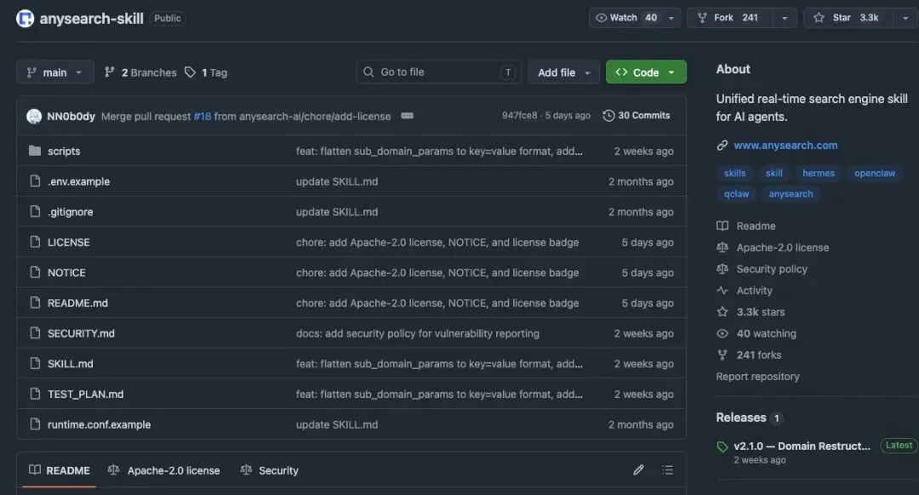Click the pencil edit README icon
The width and height of the screenshot is (919, 495).
(638, 469)
